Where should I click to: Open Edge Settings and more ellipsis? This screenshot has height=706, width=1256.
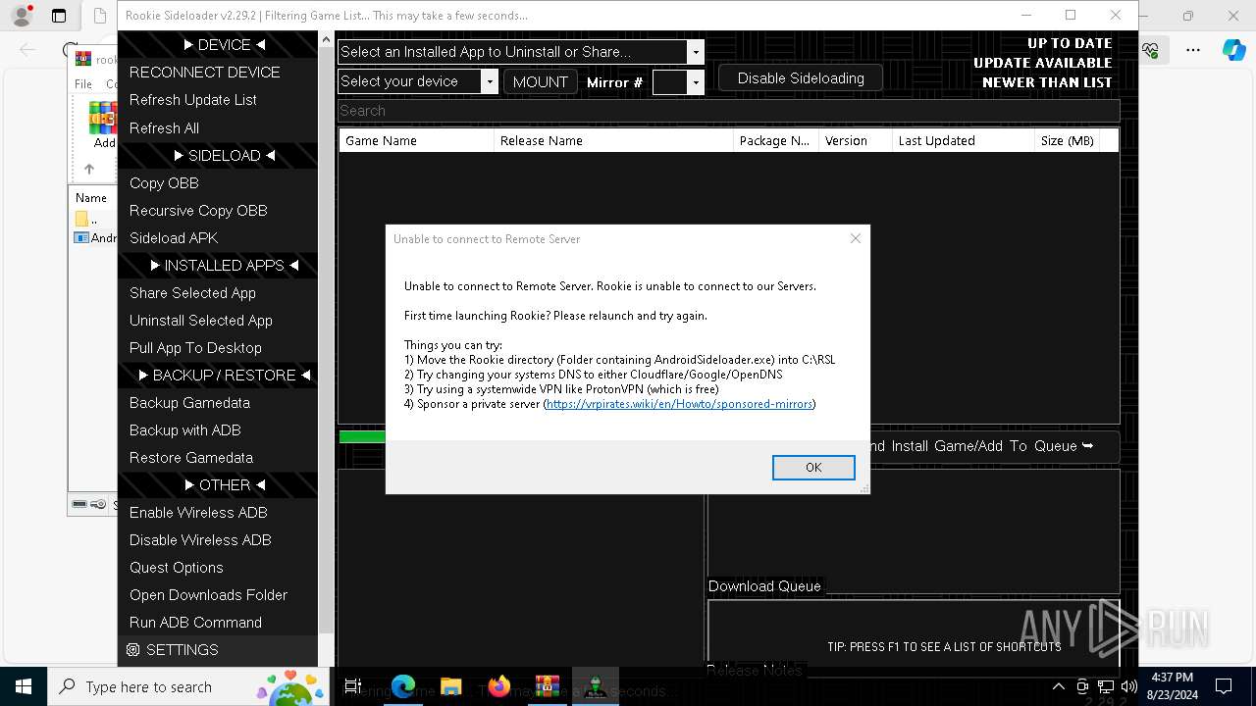click(x=1193, y=50)
